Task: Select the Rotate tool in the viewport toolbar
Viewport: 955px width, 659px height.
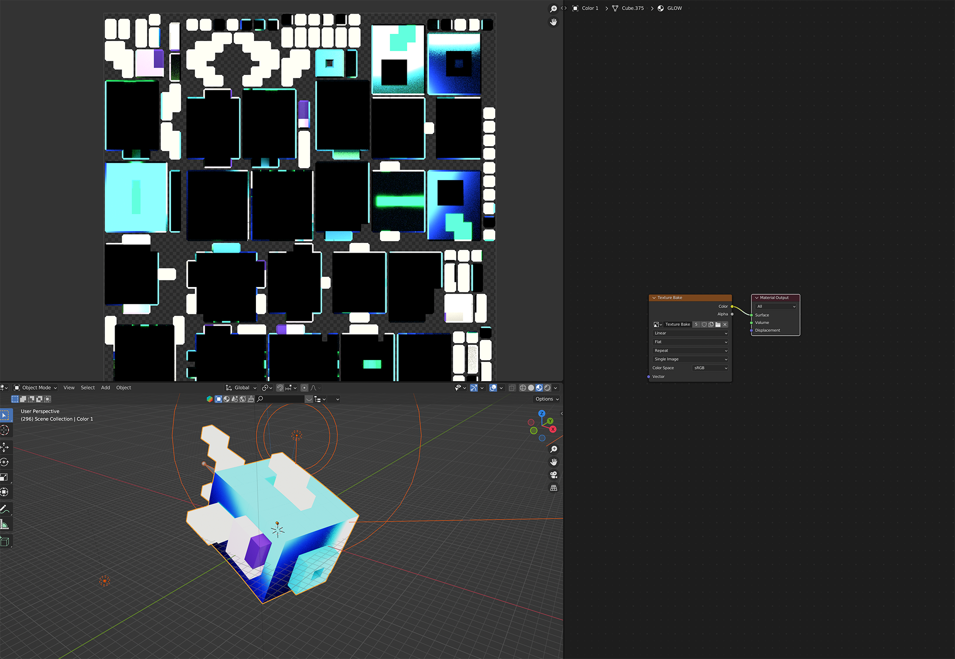Action: 5,462
